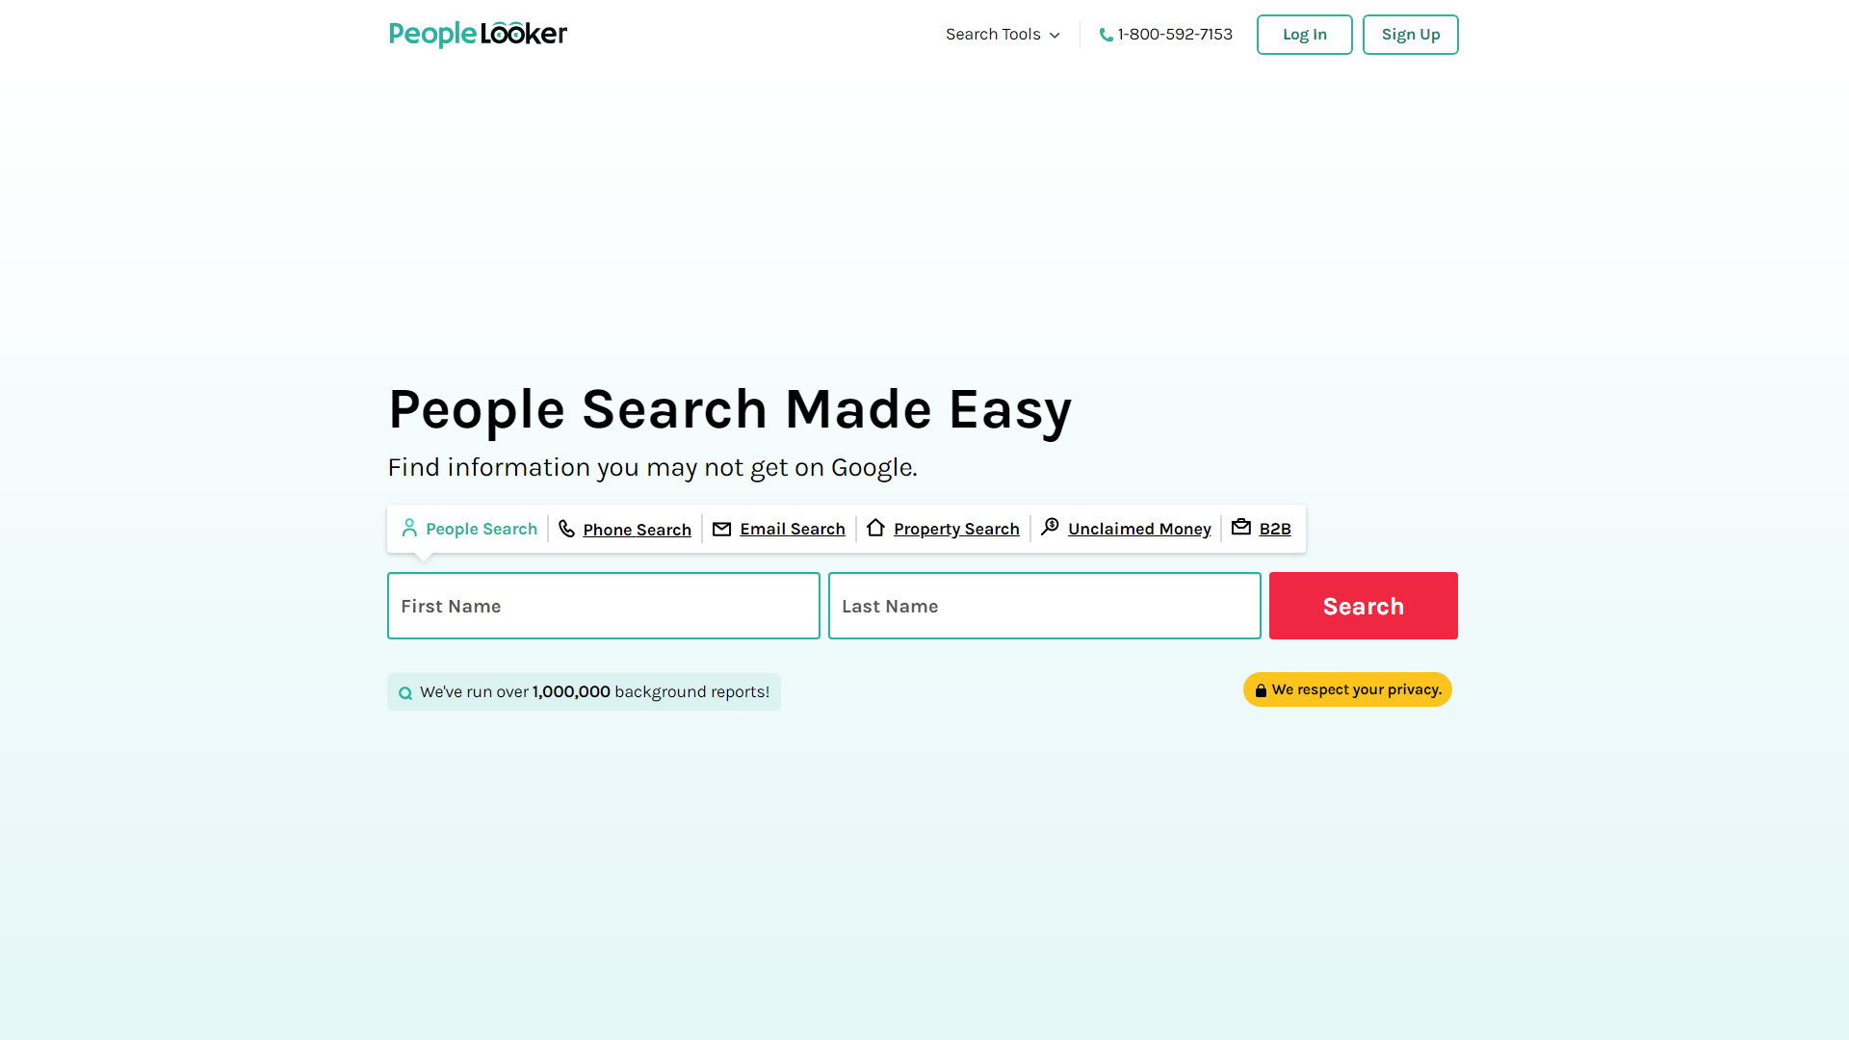Click the People Search icon

pos(410,529)
